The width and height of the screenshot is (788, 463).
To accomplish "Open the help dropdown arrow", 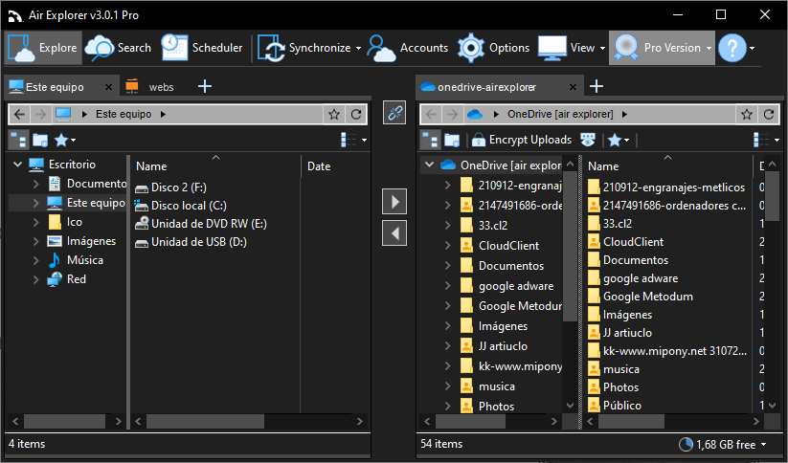I will point(753,48).
